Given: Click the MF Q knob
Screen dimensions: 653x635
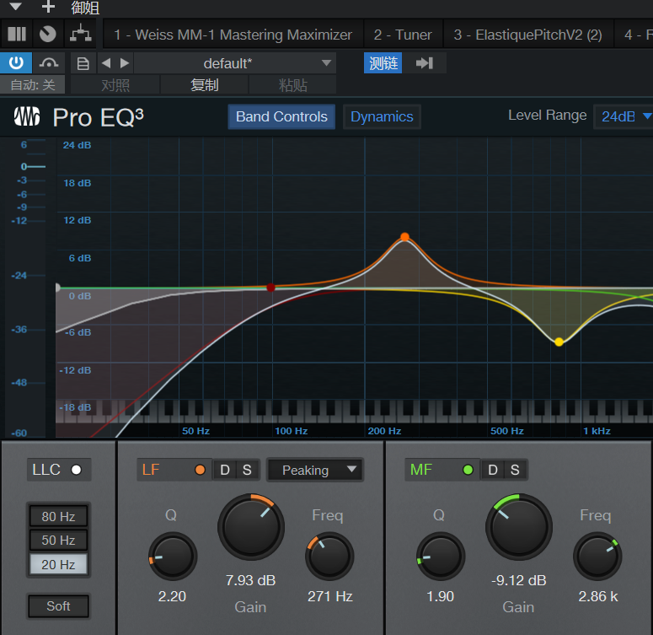Looking at the screenshot, I should [441, 556].
